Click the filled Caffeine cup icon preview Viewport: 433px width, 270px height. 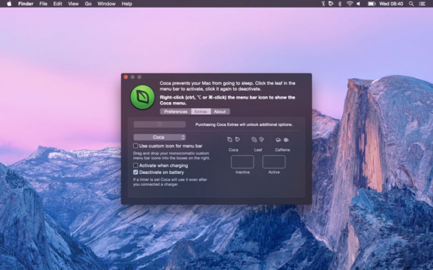pyautogui.click(x=286, y=140)
